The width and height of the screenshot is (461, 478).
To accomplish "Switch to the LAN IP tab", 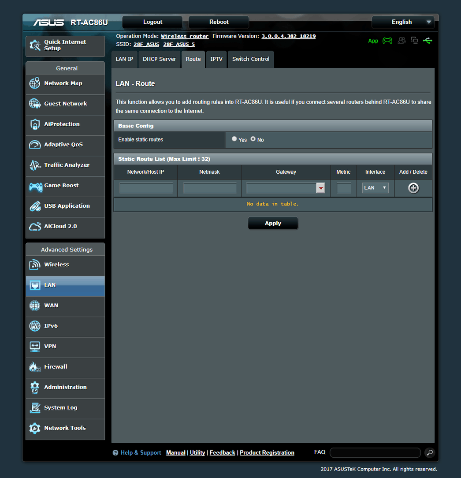I will tap(124, 59).
